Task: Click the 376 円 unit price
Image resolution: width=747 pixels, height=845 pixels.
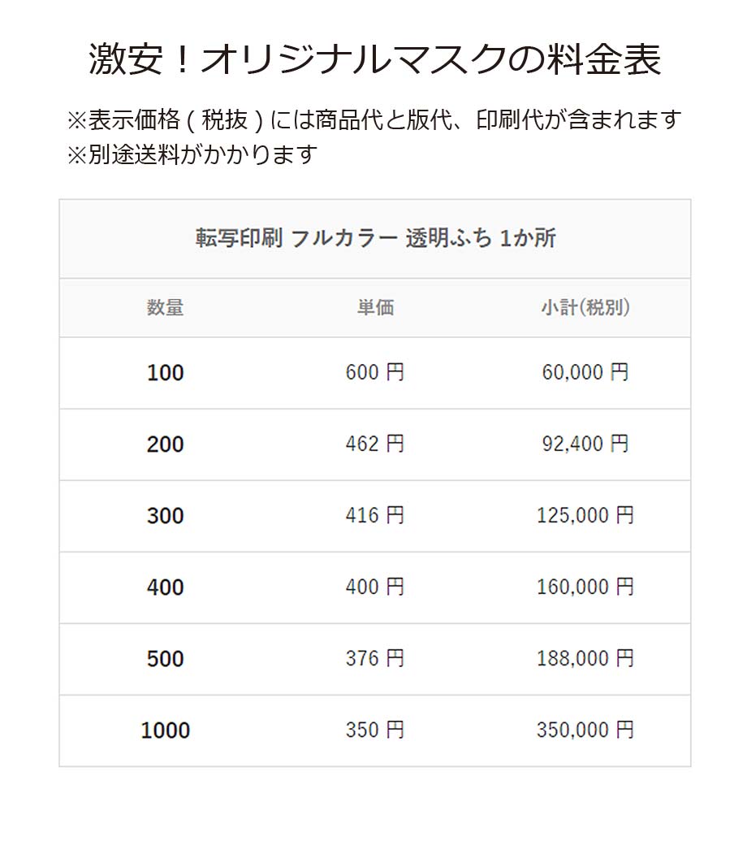Action: (375, 659)
